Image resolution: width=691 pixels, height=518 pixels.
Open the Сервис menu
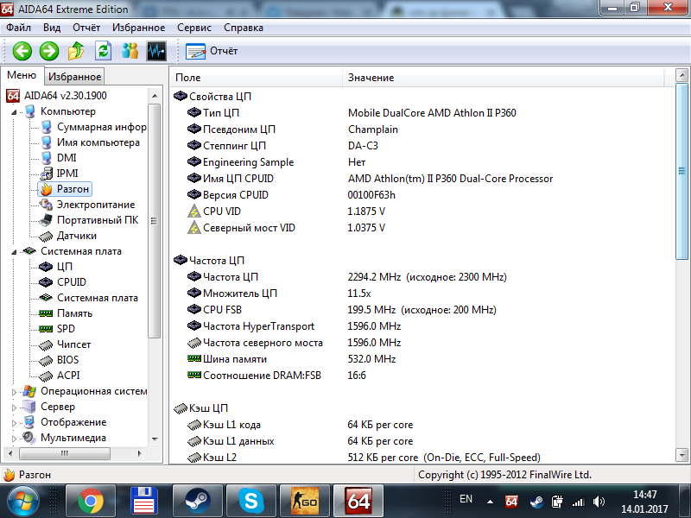[x=194, y=28]
